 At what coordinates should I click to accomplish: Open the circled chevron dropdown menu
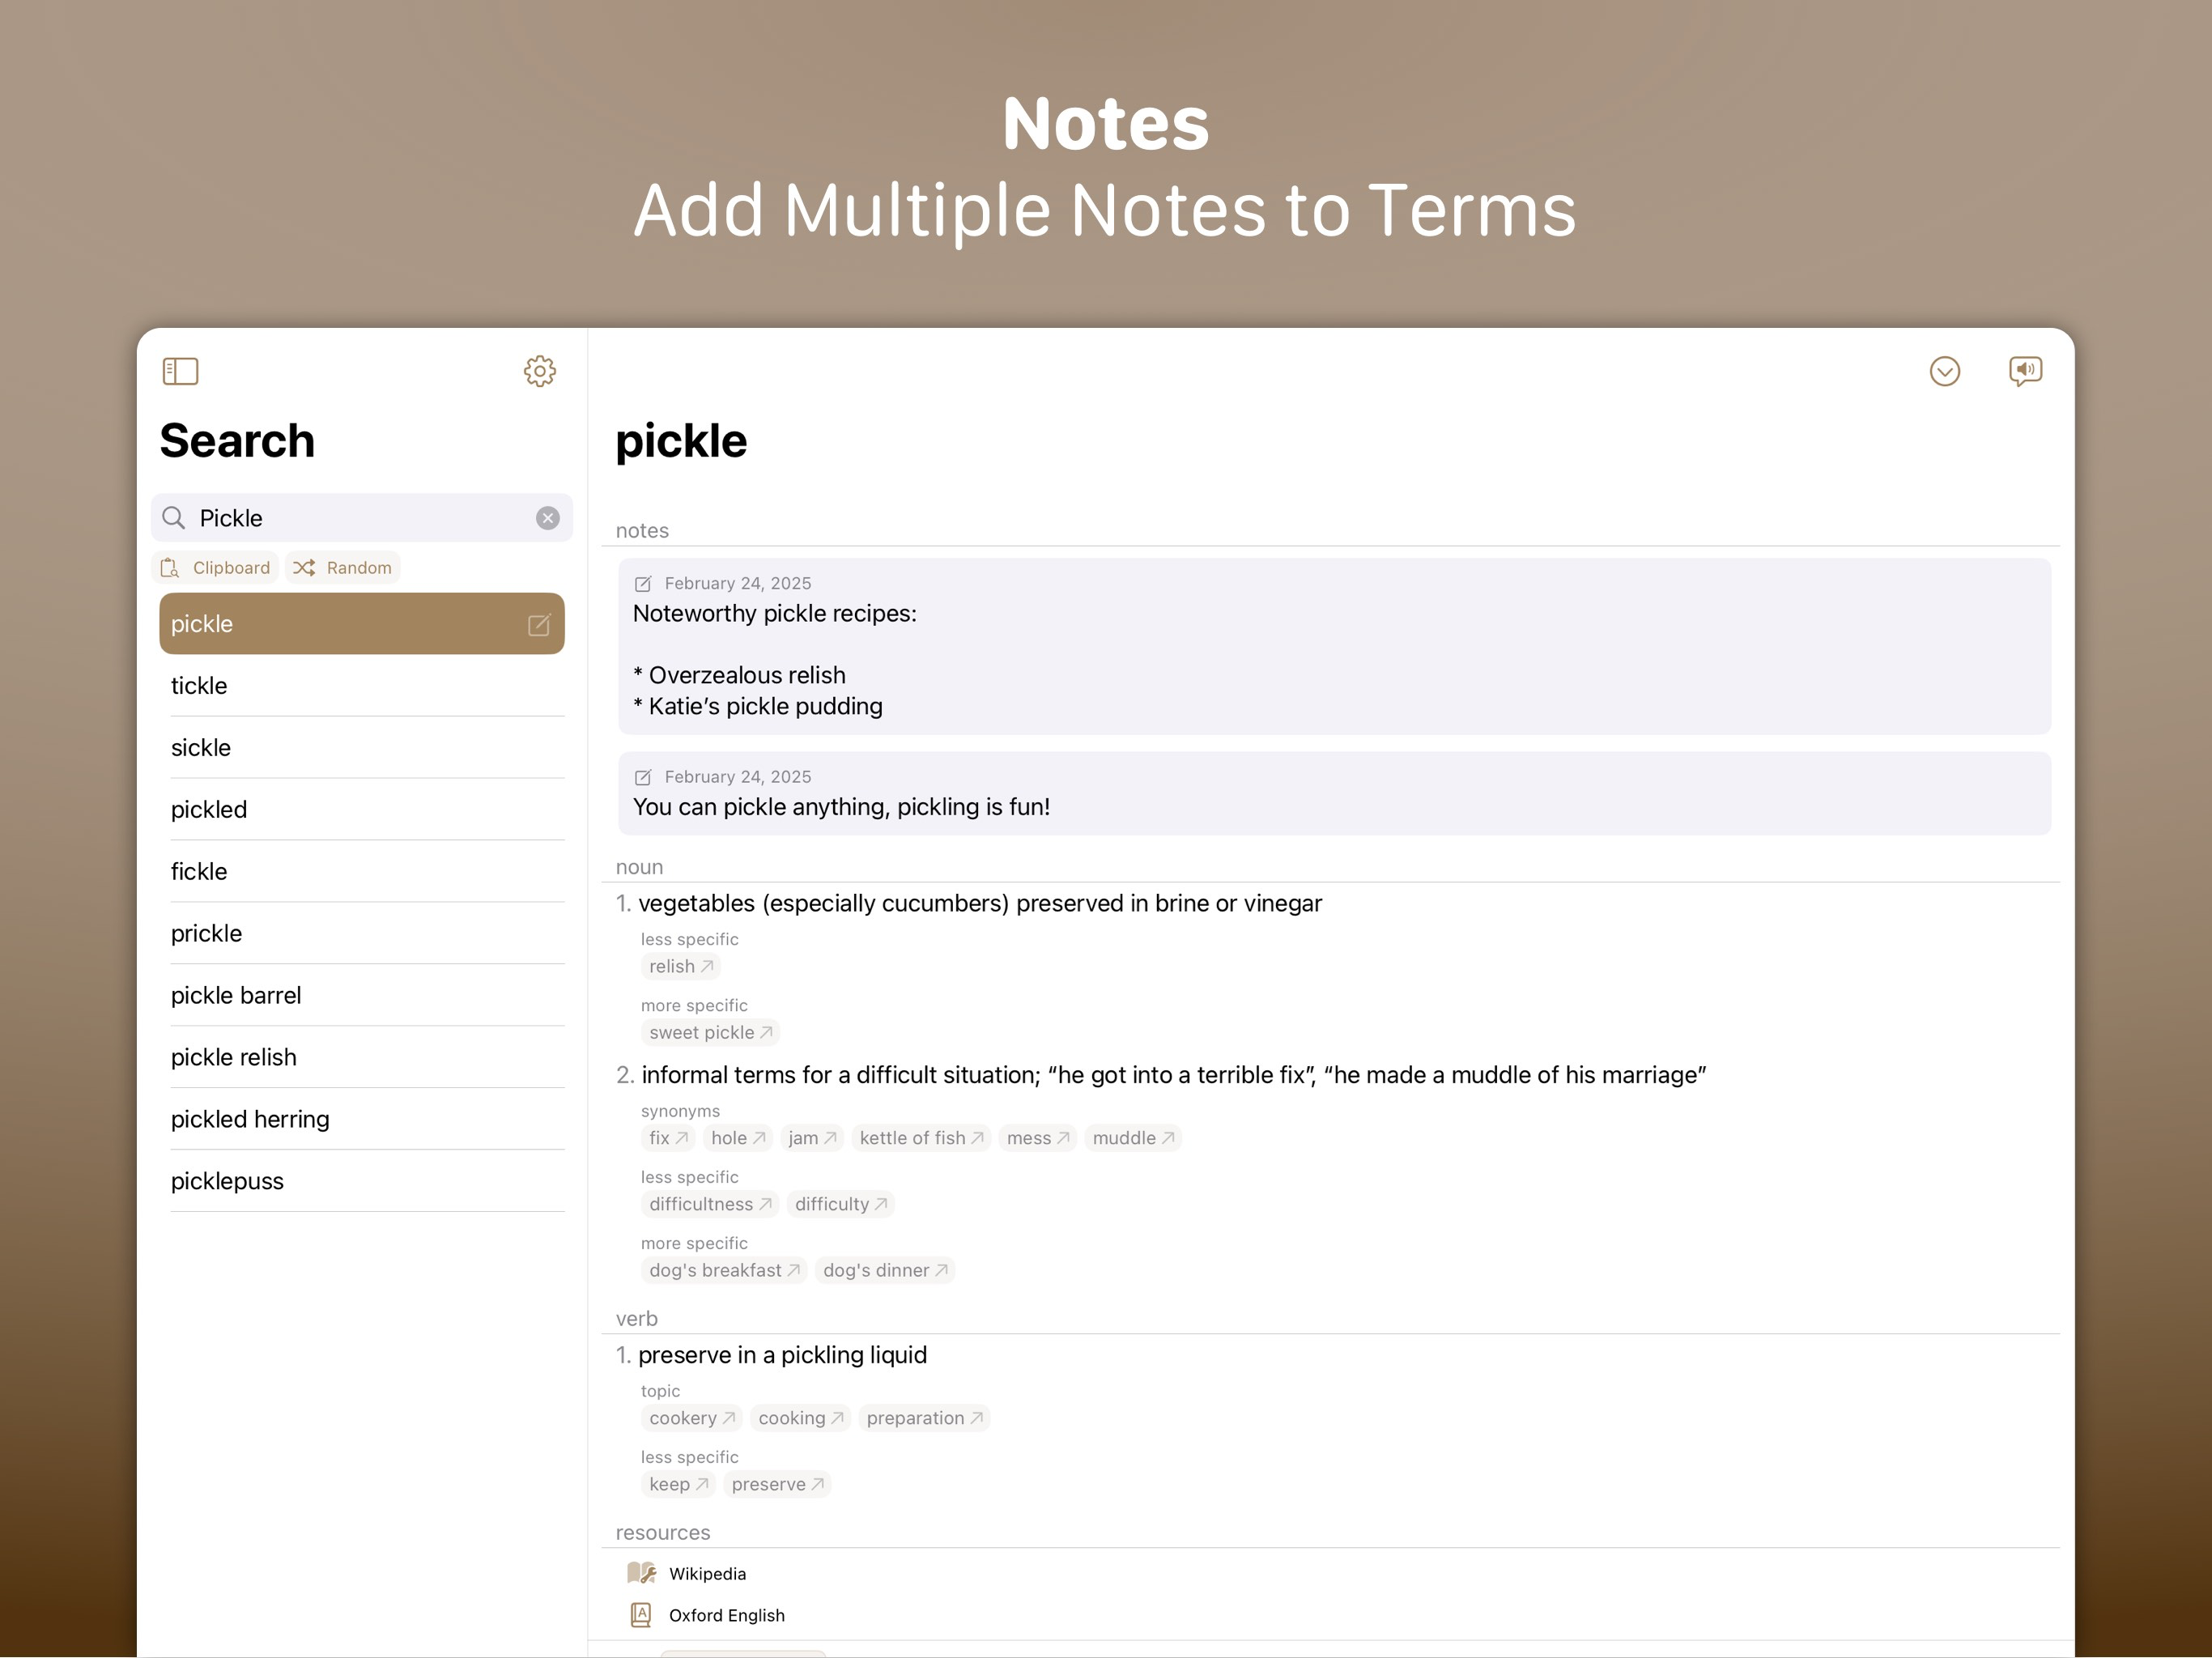coord(1944,371)
